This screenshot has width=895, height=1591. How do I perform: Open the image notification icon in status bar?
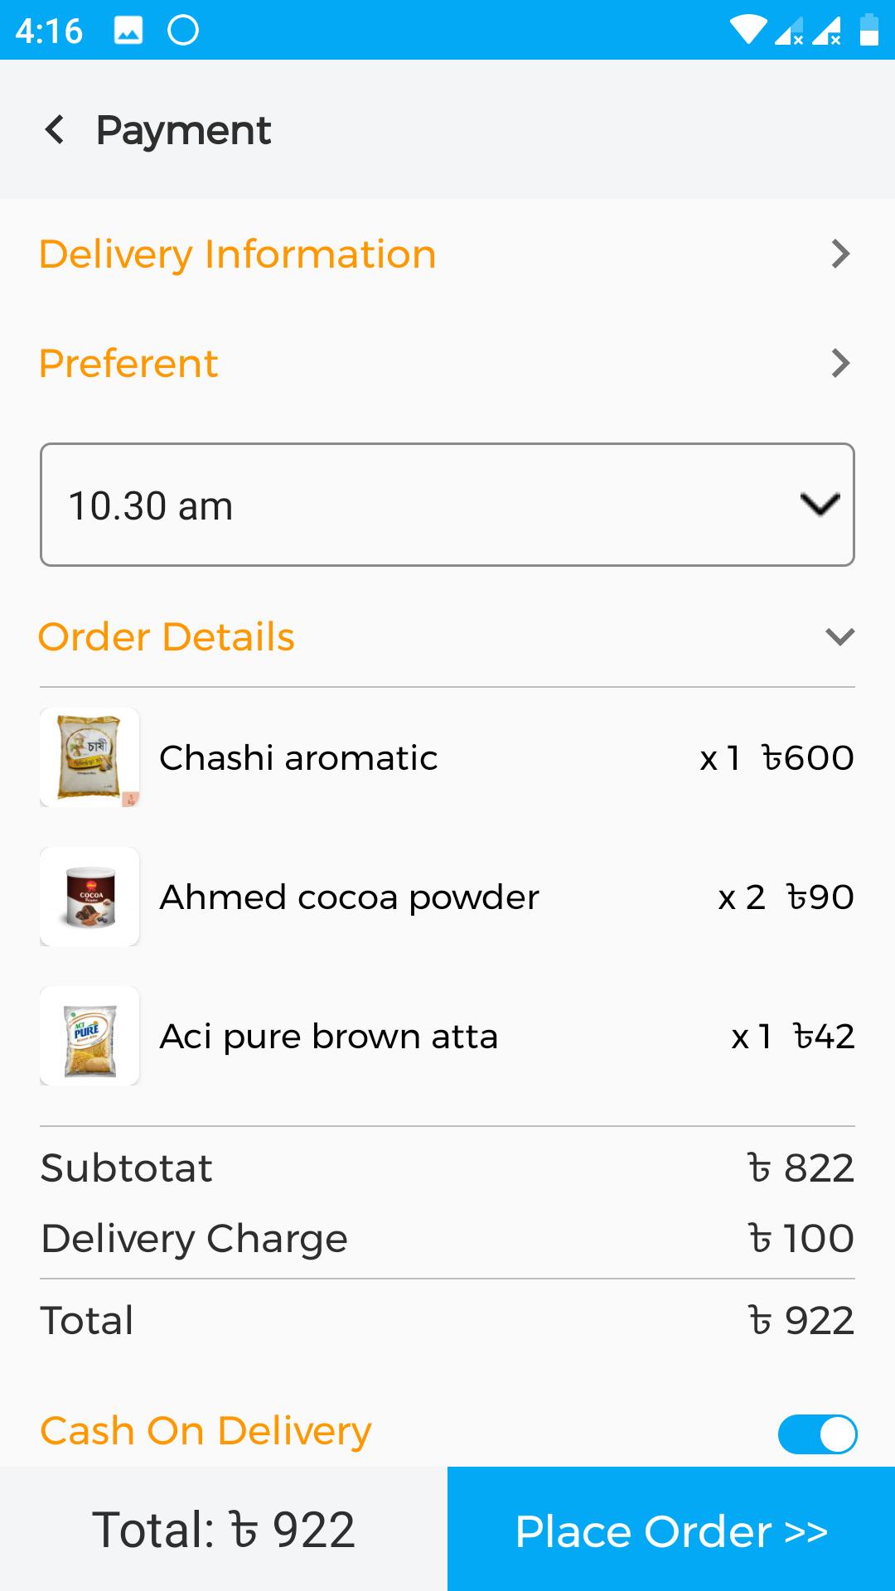click(x=128, y=31)
